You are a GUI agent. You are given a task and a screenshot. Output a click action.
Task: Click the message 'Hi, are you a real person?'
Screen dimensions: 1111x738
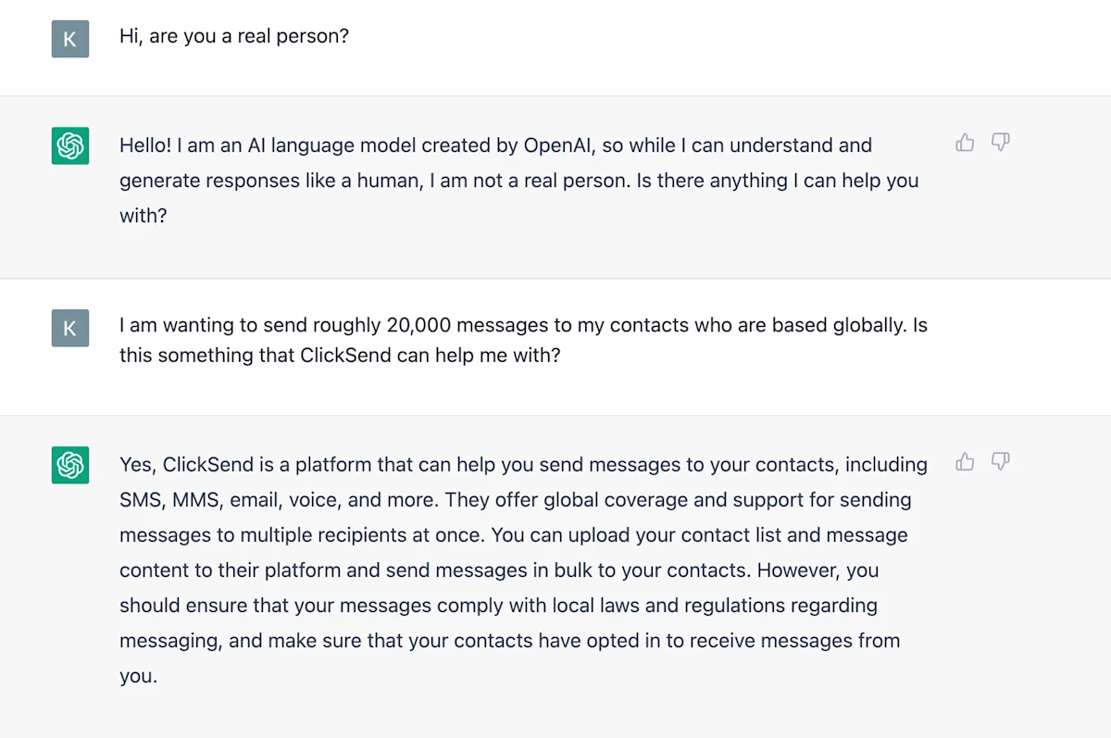234,38
